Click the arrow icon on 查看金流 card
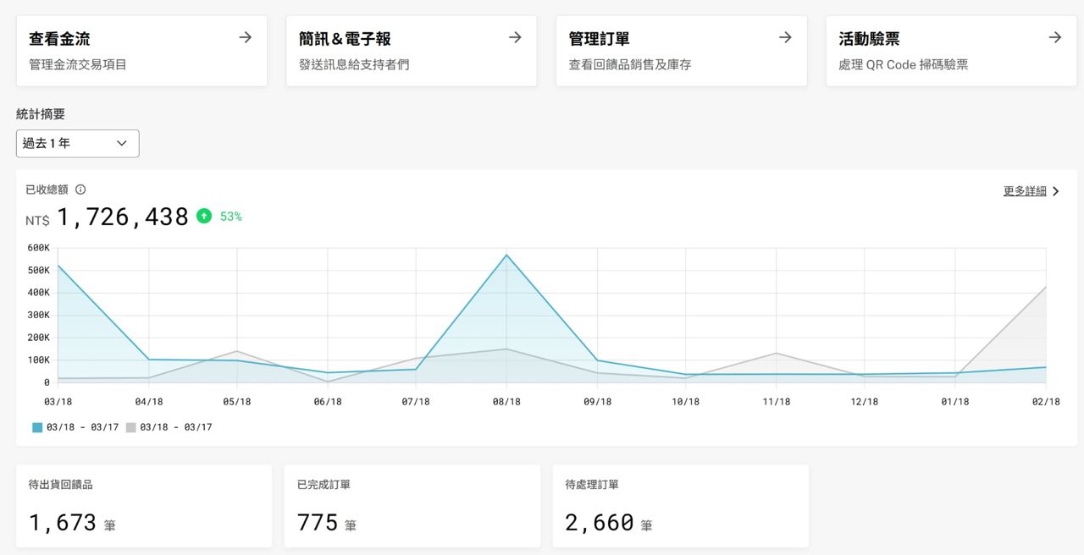The image size is (1084, 555). click(x=245, y=37)
